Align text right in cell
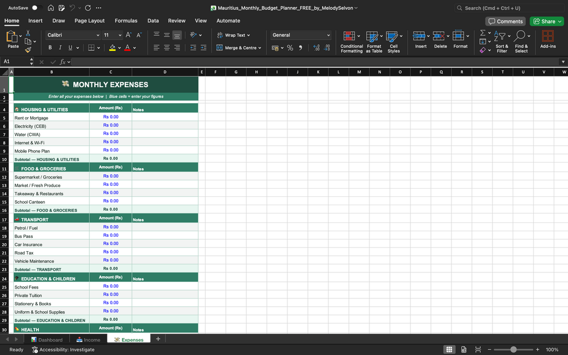 pyautogui.click(x=177, y=48)
